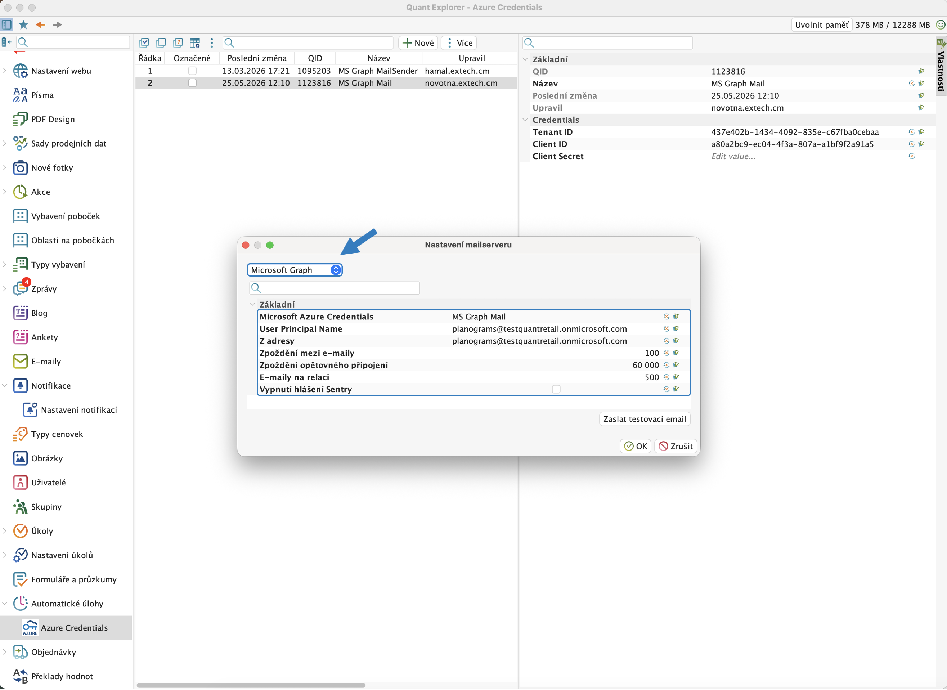Click the question-mark selection toolbar icon
This screenshot has width=947, height=690.
[178, 42]
